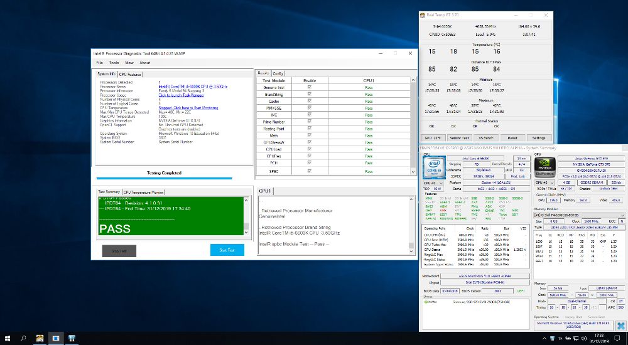
Task: Open the GPU #0 selector dropdown
Action: tap(544, 183)
